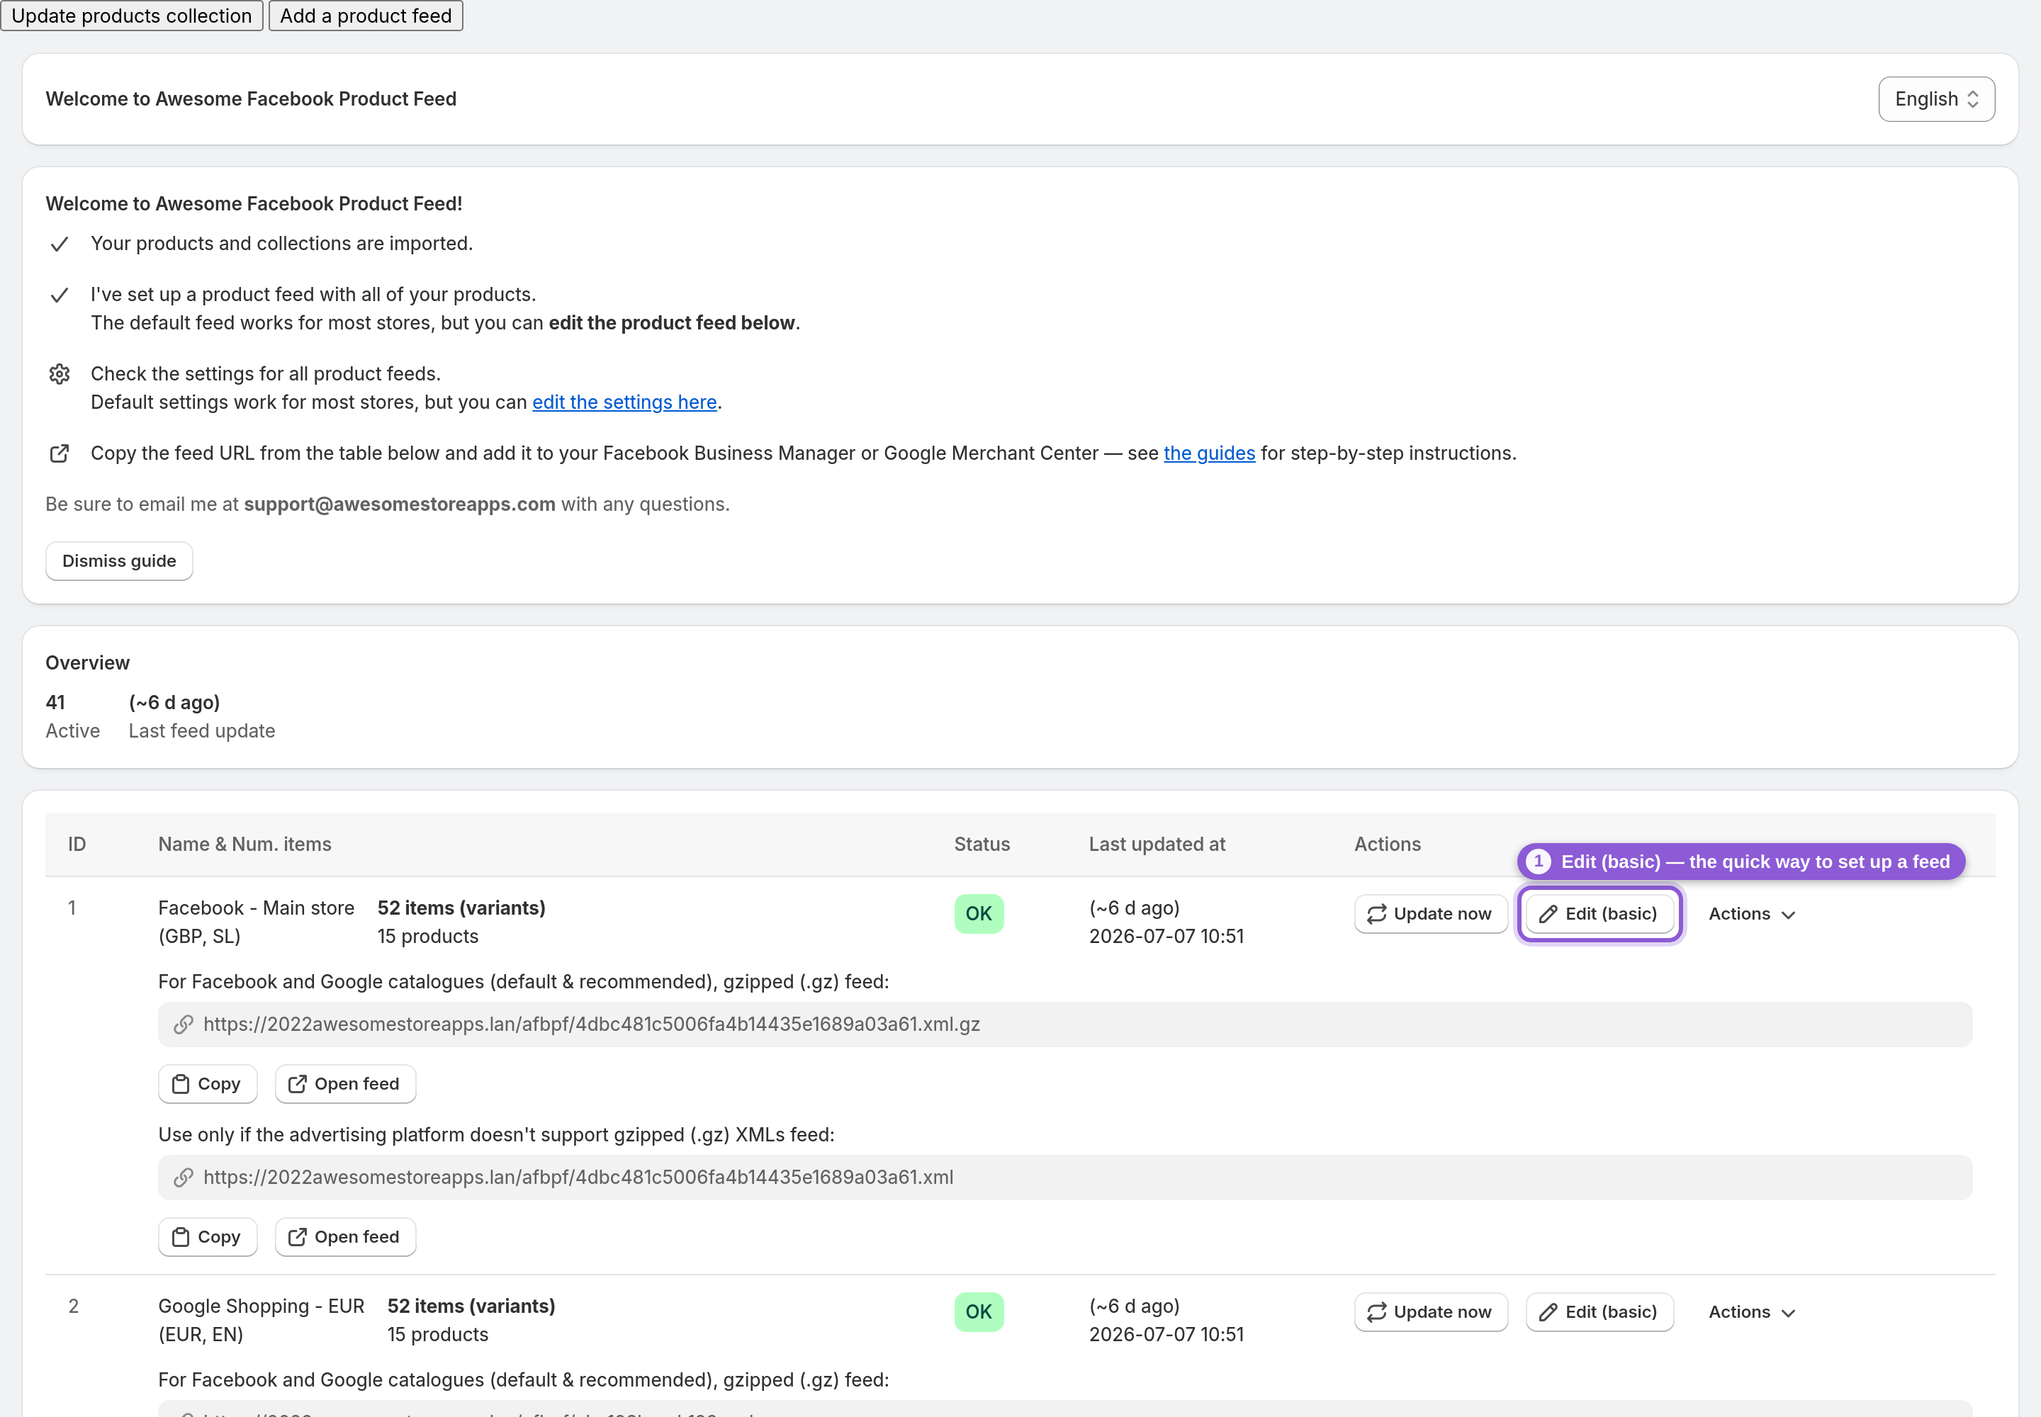Click the link icon of Facebook gzipped feed URL
This screenshot has width=2041, height=1417.
point(184,1024)
